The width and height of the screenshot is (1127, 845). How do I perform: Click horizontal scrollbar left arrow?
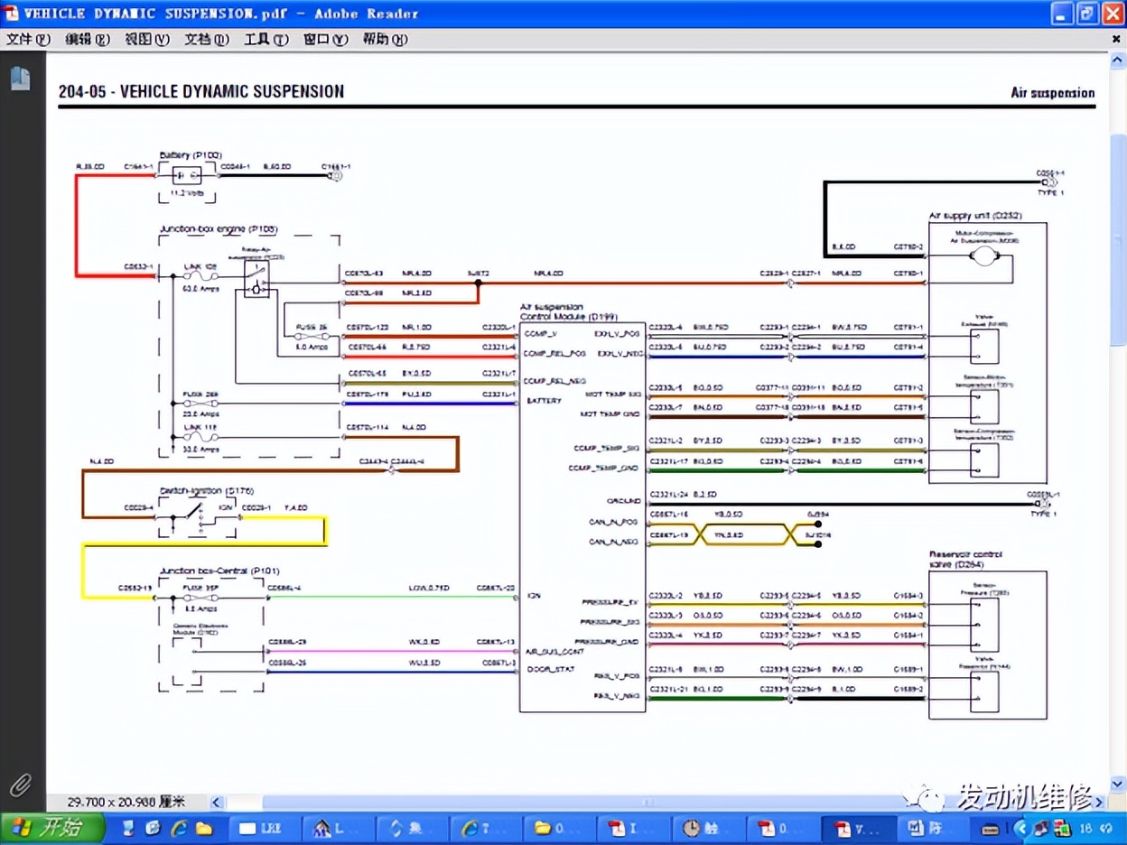(217, 802)
